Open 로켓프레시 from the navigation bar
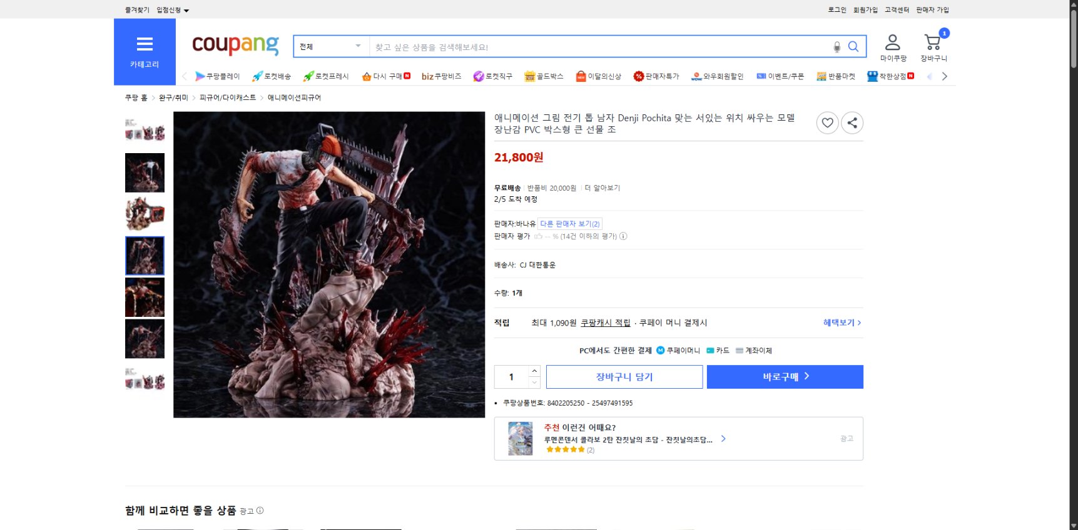 (326, 76)
